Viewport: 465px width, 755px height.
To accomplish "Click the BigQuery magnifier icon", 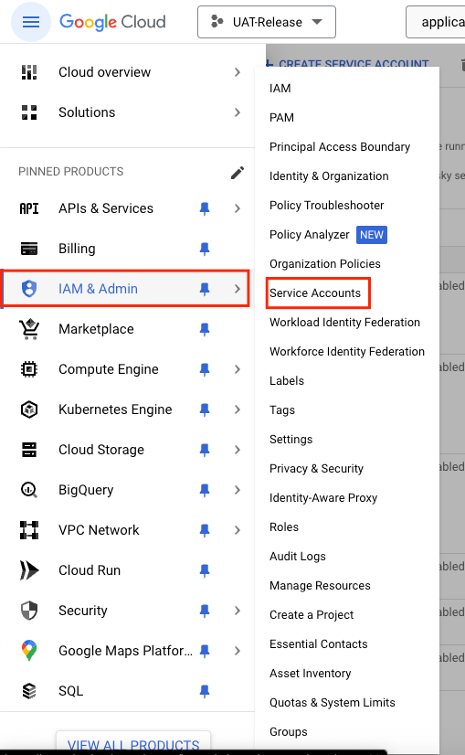I will [x=29, y=490].
